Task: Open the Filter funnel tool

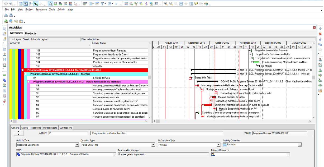Action: [x=102, y=4]
